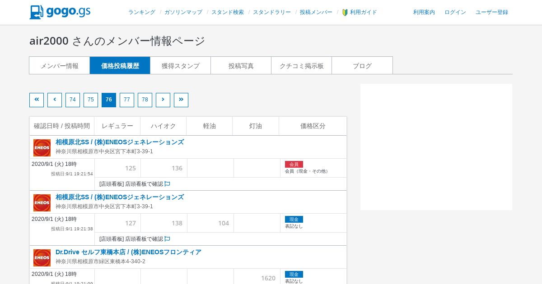Click the air2000 member page heading

click(x=117, y=41)
